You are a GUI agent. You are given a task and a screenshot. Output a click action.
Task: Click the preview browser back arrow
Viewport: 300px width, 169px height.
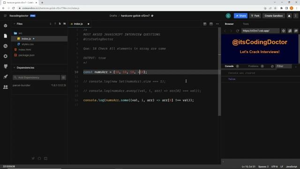click(225, 31)
